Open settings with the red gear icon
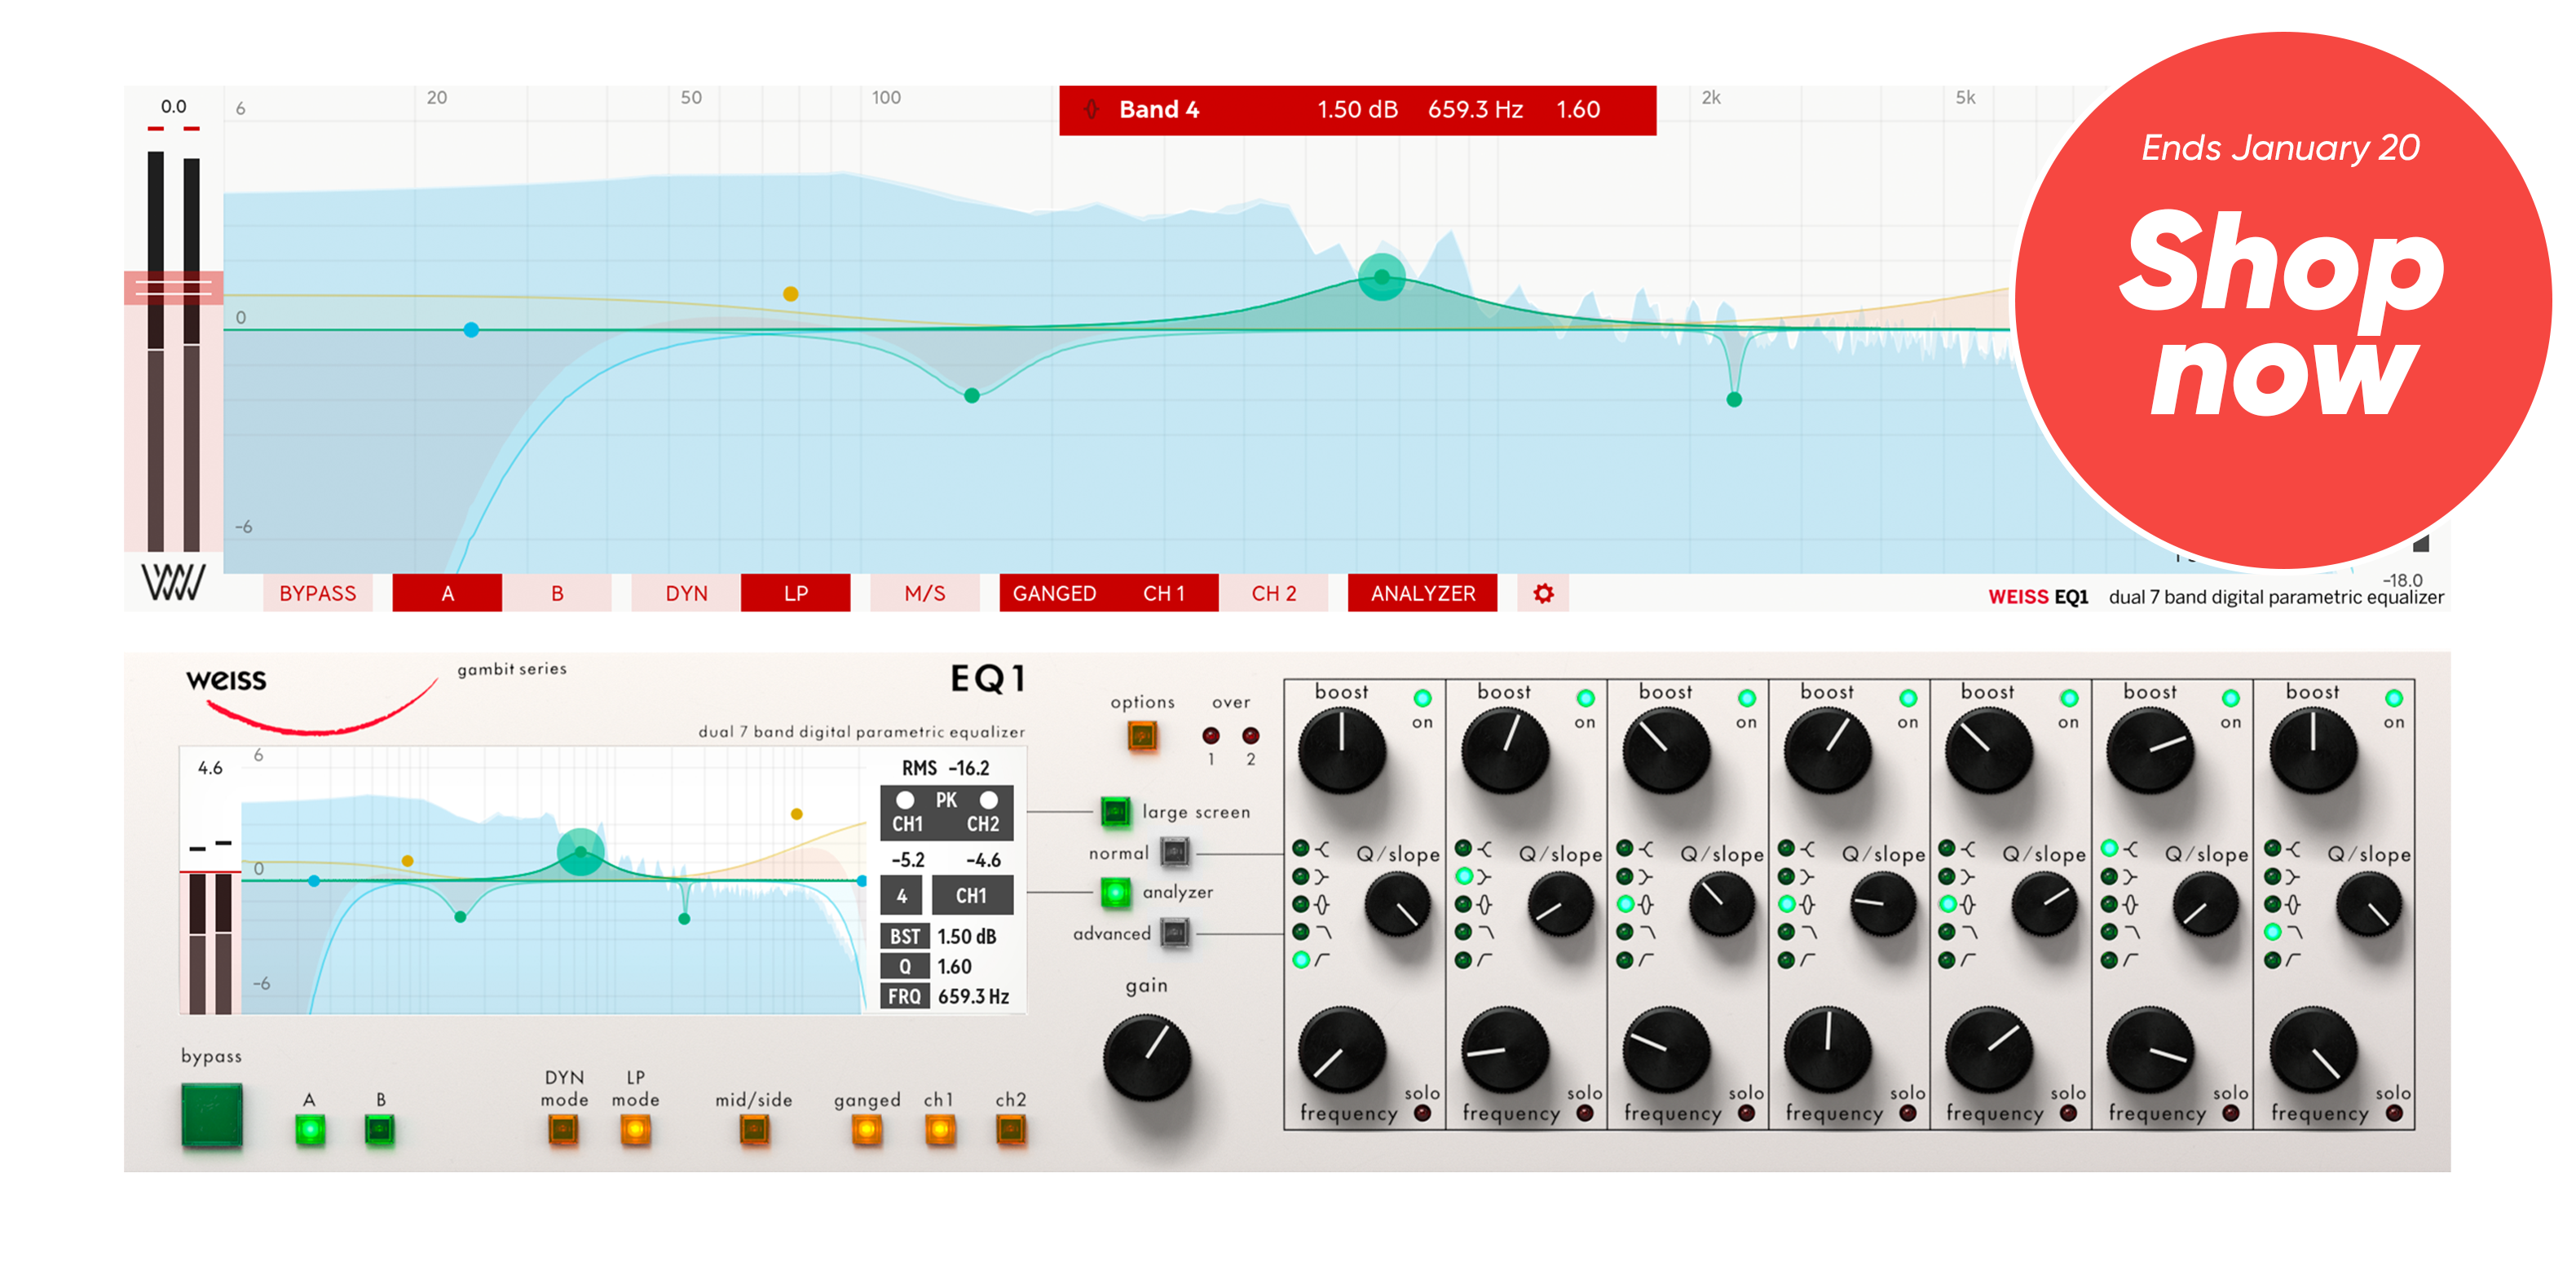2576x1288 pixels. click(x=1543, y=594)
